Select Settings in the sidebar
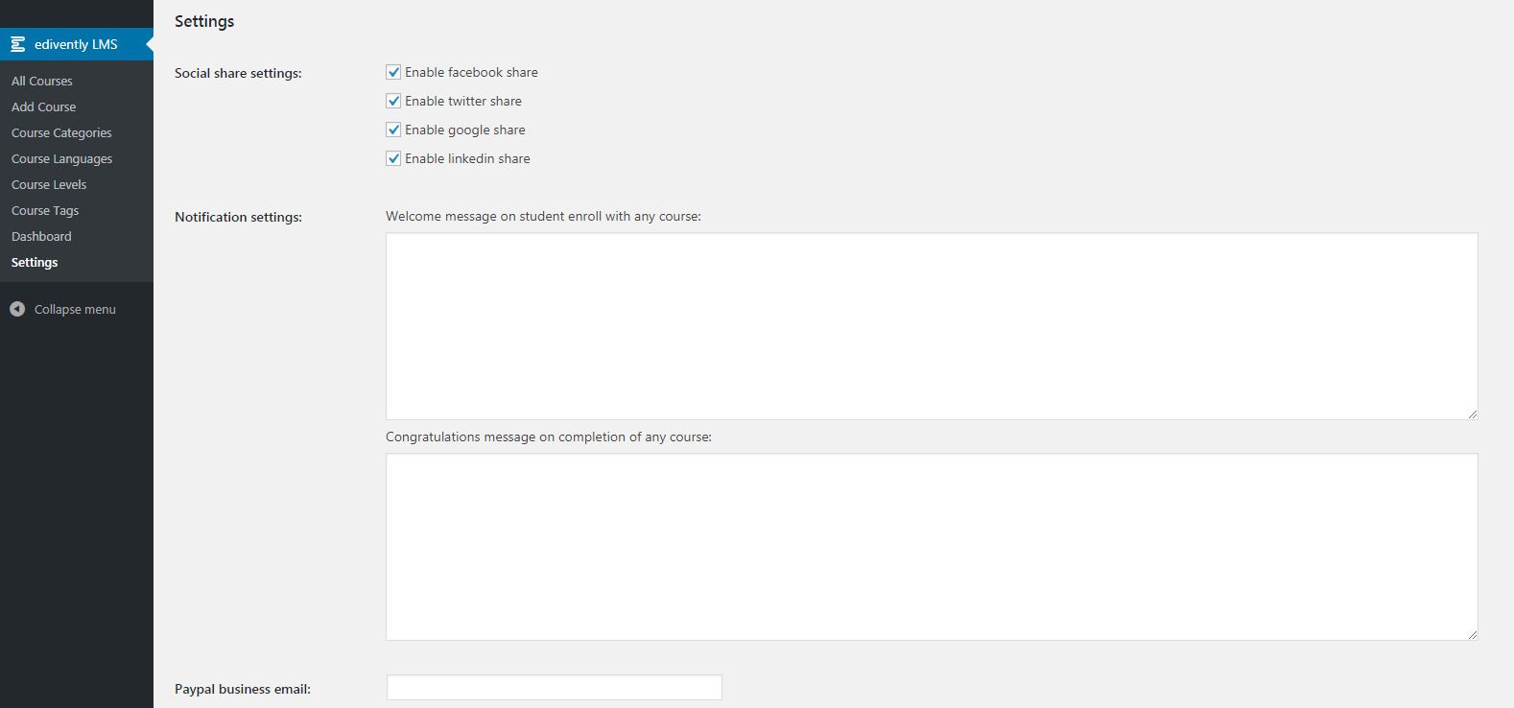 [35, 262]
